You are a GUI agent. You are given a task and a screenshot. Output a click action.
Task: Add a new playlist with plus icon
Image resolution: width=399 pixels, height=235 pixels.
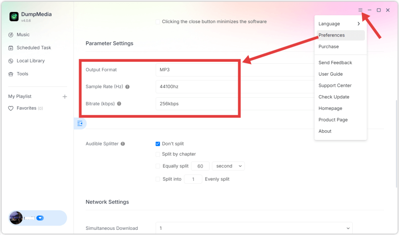[x=65, y=96]
